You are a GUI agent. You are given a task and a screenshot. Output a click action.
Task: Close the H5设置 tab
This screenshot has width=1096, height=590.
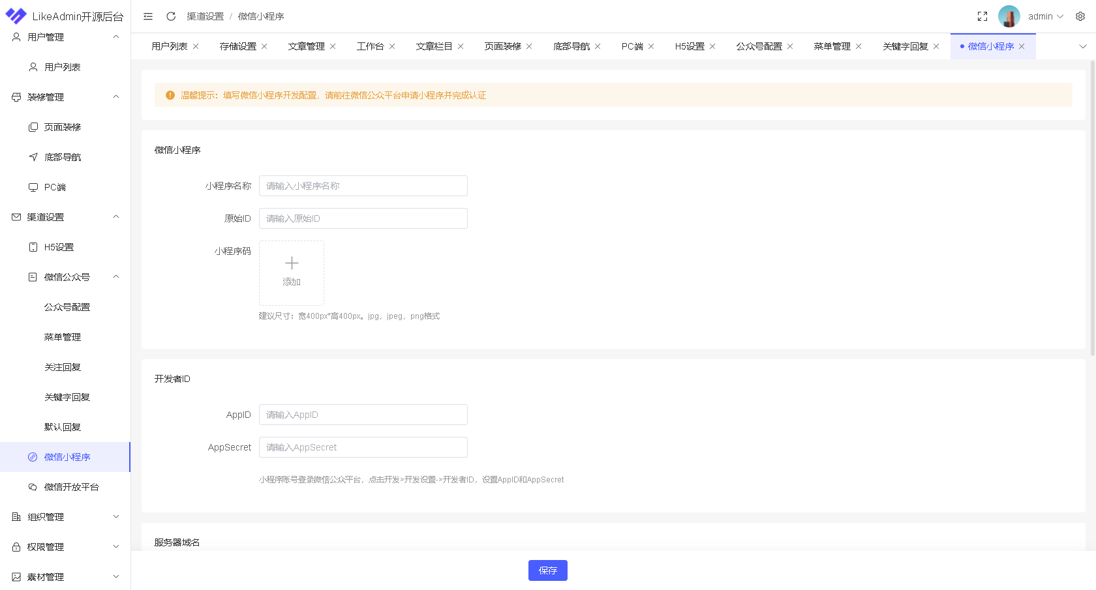coord(712,46)
